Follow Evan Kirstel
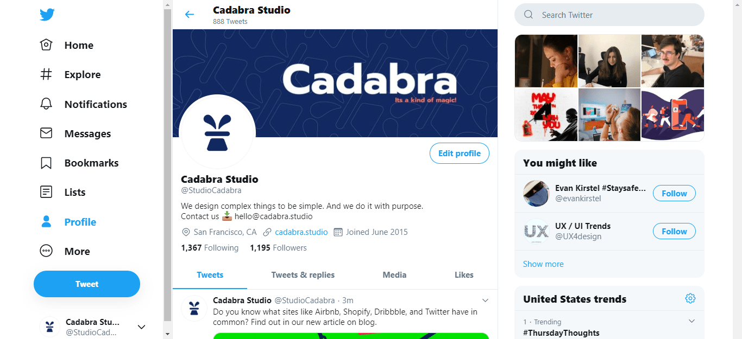Viewport: 742px width, 339px height. click(x=674, y=193)
